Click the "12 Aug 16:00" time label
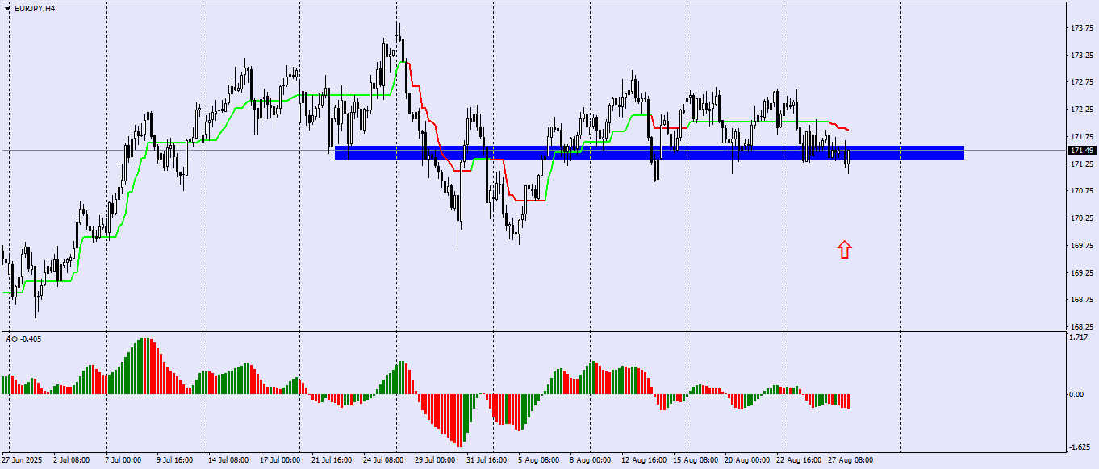The width and height of the screenshot is (1099, 469). pos(642,461)
